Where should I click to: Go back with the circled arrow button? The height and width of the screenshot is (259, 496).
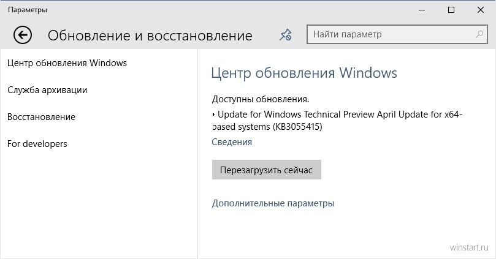coord(23,35)
